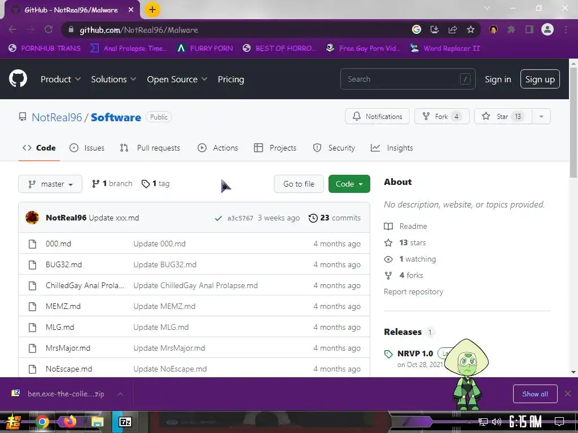Switch to the Projects tab
The width and height of the screenshot is (578, 433).
point(275,148)
